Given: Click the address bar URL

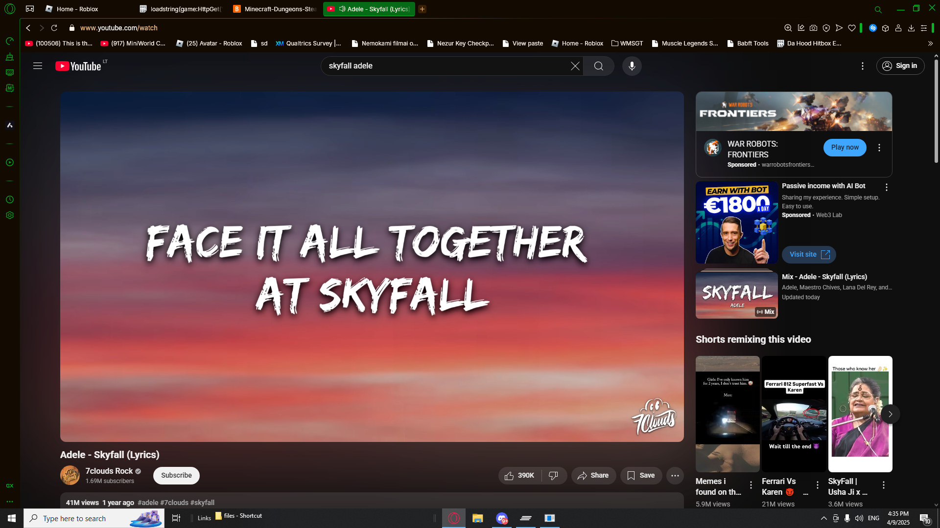Looking at the screenshot, I should (x=119, y=28).
